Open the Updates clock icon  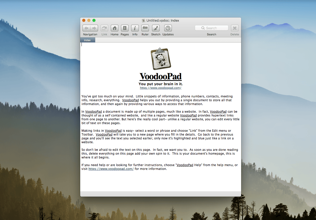pos(168,28)
